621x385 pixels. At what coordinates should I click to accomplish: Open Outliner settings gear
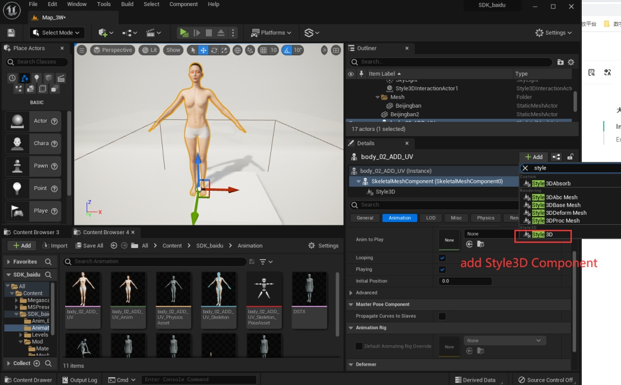tap(571, 62)
